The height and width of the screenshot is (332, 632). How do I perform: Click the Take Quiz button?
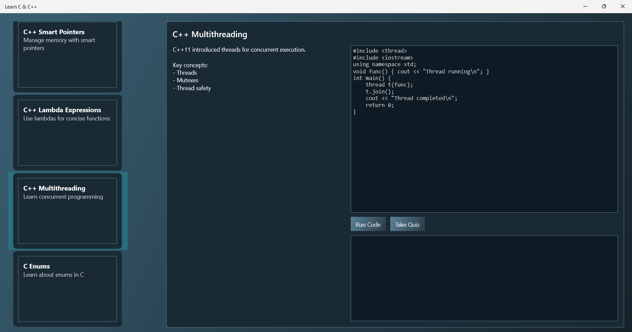click(x=407, y=224)
